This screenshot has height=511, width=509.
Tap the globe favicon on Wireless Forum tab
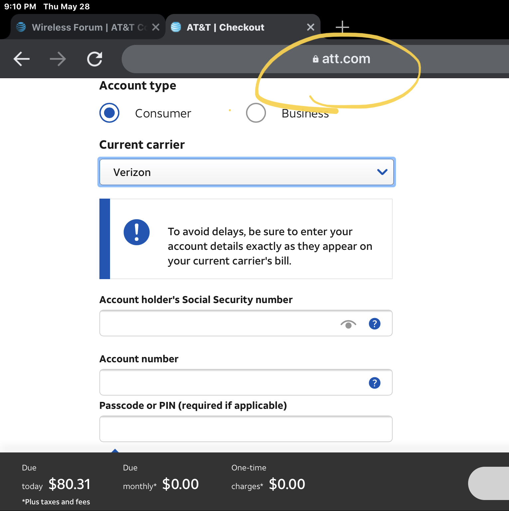point(21,27)
